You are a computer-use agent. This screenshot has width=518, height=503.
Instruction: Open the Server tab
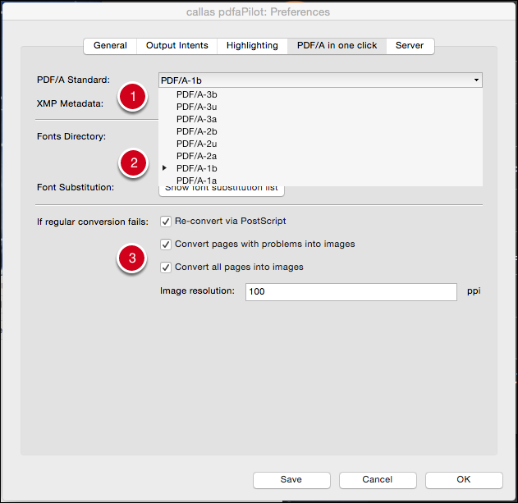410,46
